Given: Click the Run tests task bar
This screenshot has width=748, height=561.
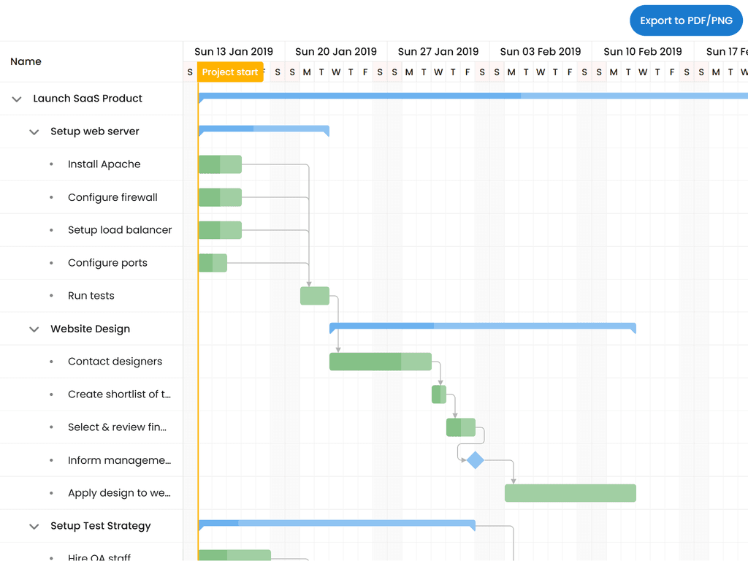Looking at the screenshot, I should click(x=315, y=296).
